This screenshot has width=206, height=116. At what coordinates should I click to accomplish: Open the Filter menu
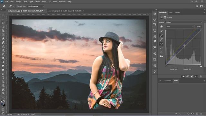pyautogui.click(x=44, y=1)
